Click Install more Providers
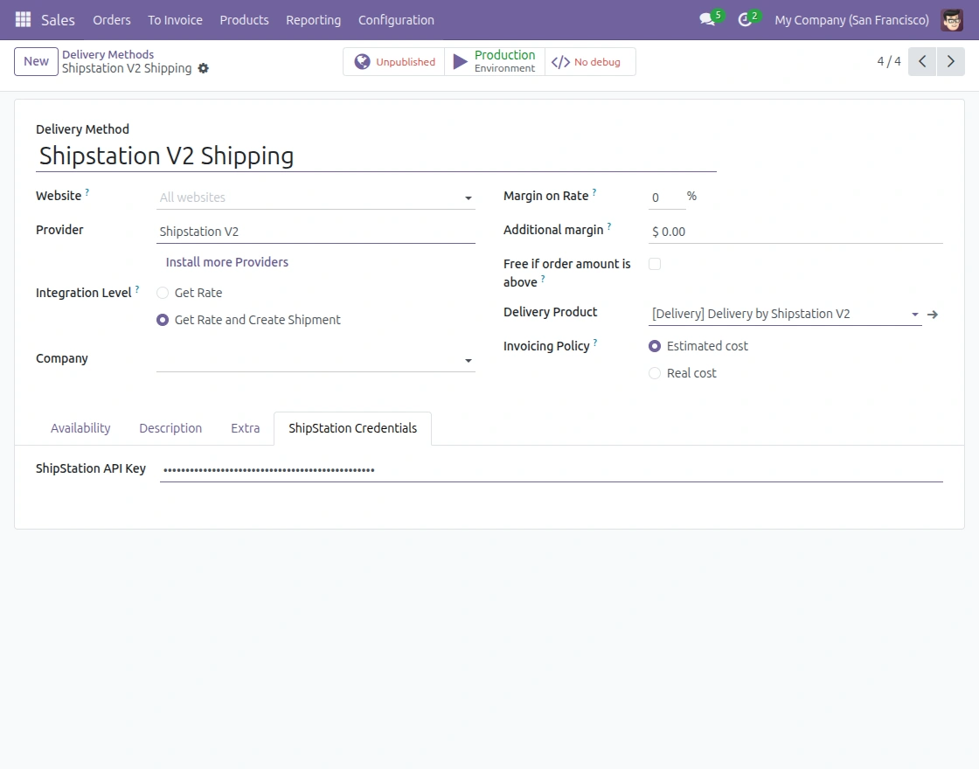Viewport: 979px width, 769px height. 227,261
